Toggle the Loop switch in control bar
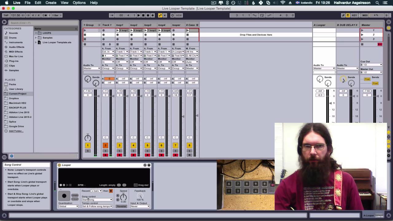 262,15
